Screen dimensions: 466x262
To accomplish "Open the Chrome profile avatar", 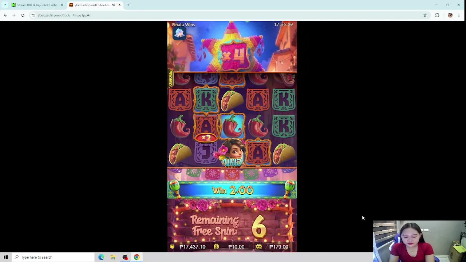I will [450, 15].
